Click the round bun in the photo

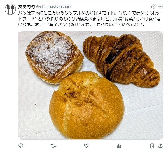pos(87,106)
